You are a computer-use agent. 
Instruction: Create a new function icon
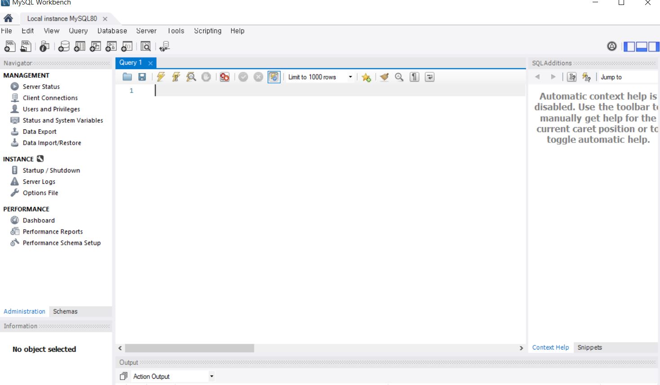pyautogui.click(x=127, y=46)
